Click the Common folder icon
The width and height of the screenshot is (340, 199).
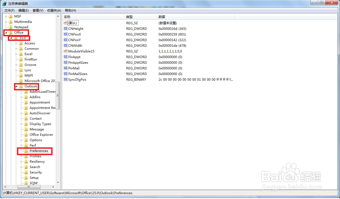(21, 49)
